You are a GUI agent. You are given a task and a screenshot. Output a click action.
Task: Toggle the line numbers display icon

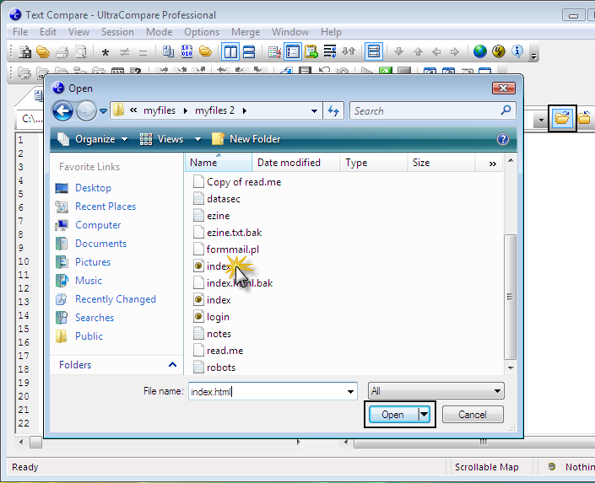coord(293,51)
